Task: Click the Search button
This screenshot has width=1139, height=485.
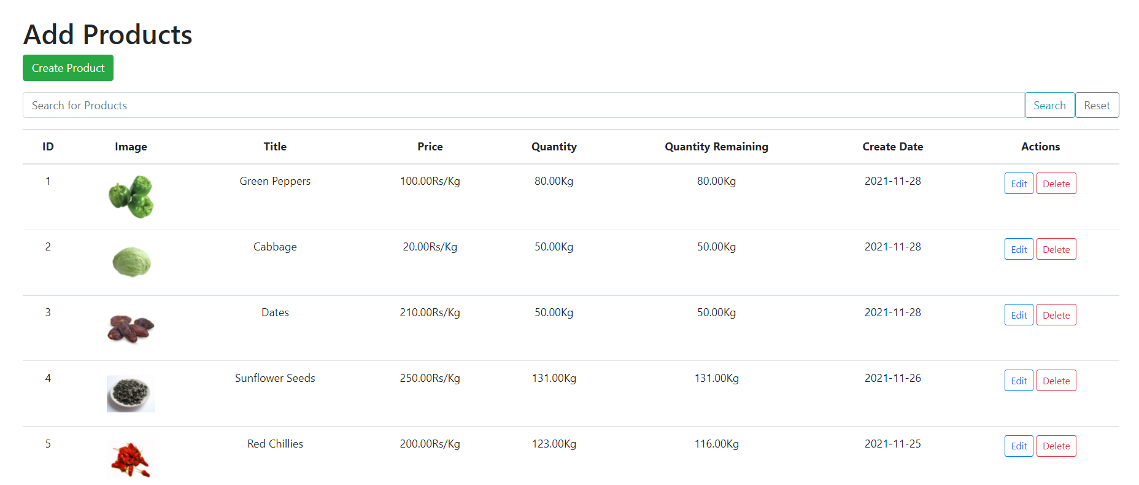Action: 1049,105
